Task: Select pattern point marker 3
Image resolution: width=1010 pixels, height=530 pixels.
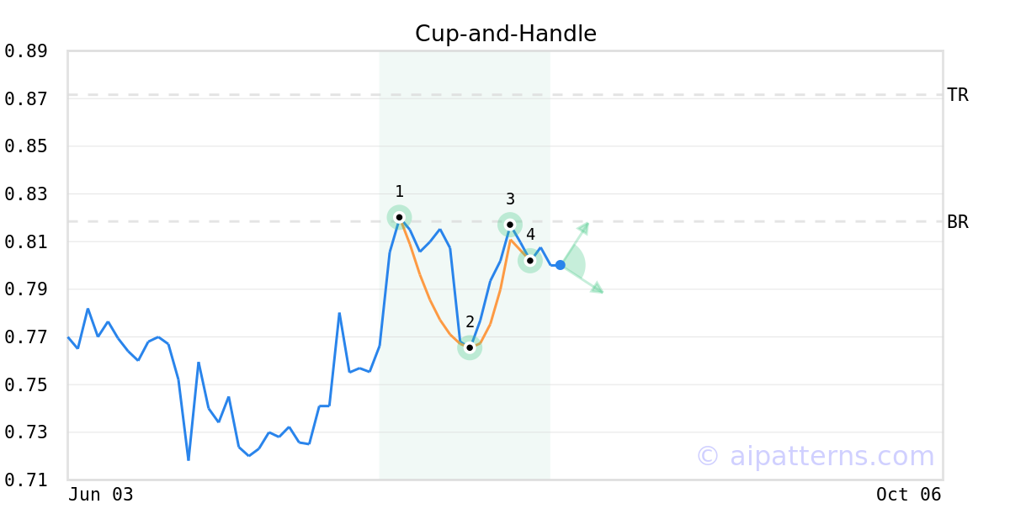Action: pyautogui.click(x=510, y=225)
